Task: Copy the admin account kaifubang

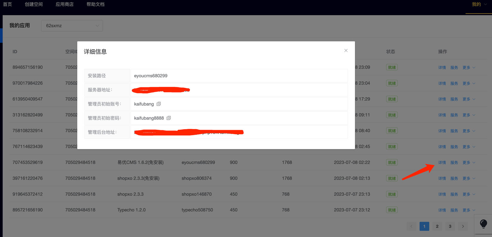Action: (x=159, y=104)
